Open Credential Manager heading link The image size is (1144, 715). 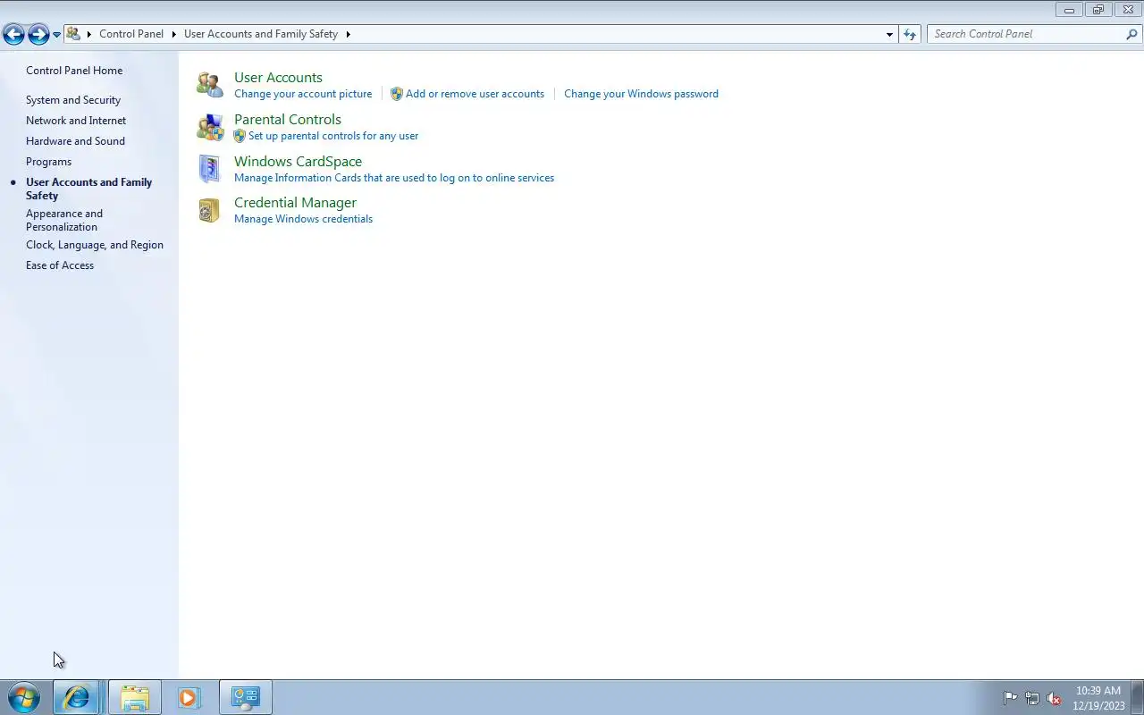pos(295,203)
